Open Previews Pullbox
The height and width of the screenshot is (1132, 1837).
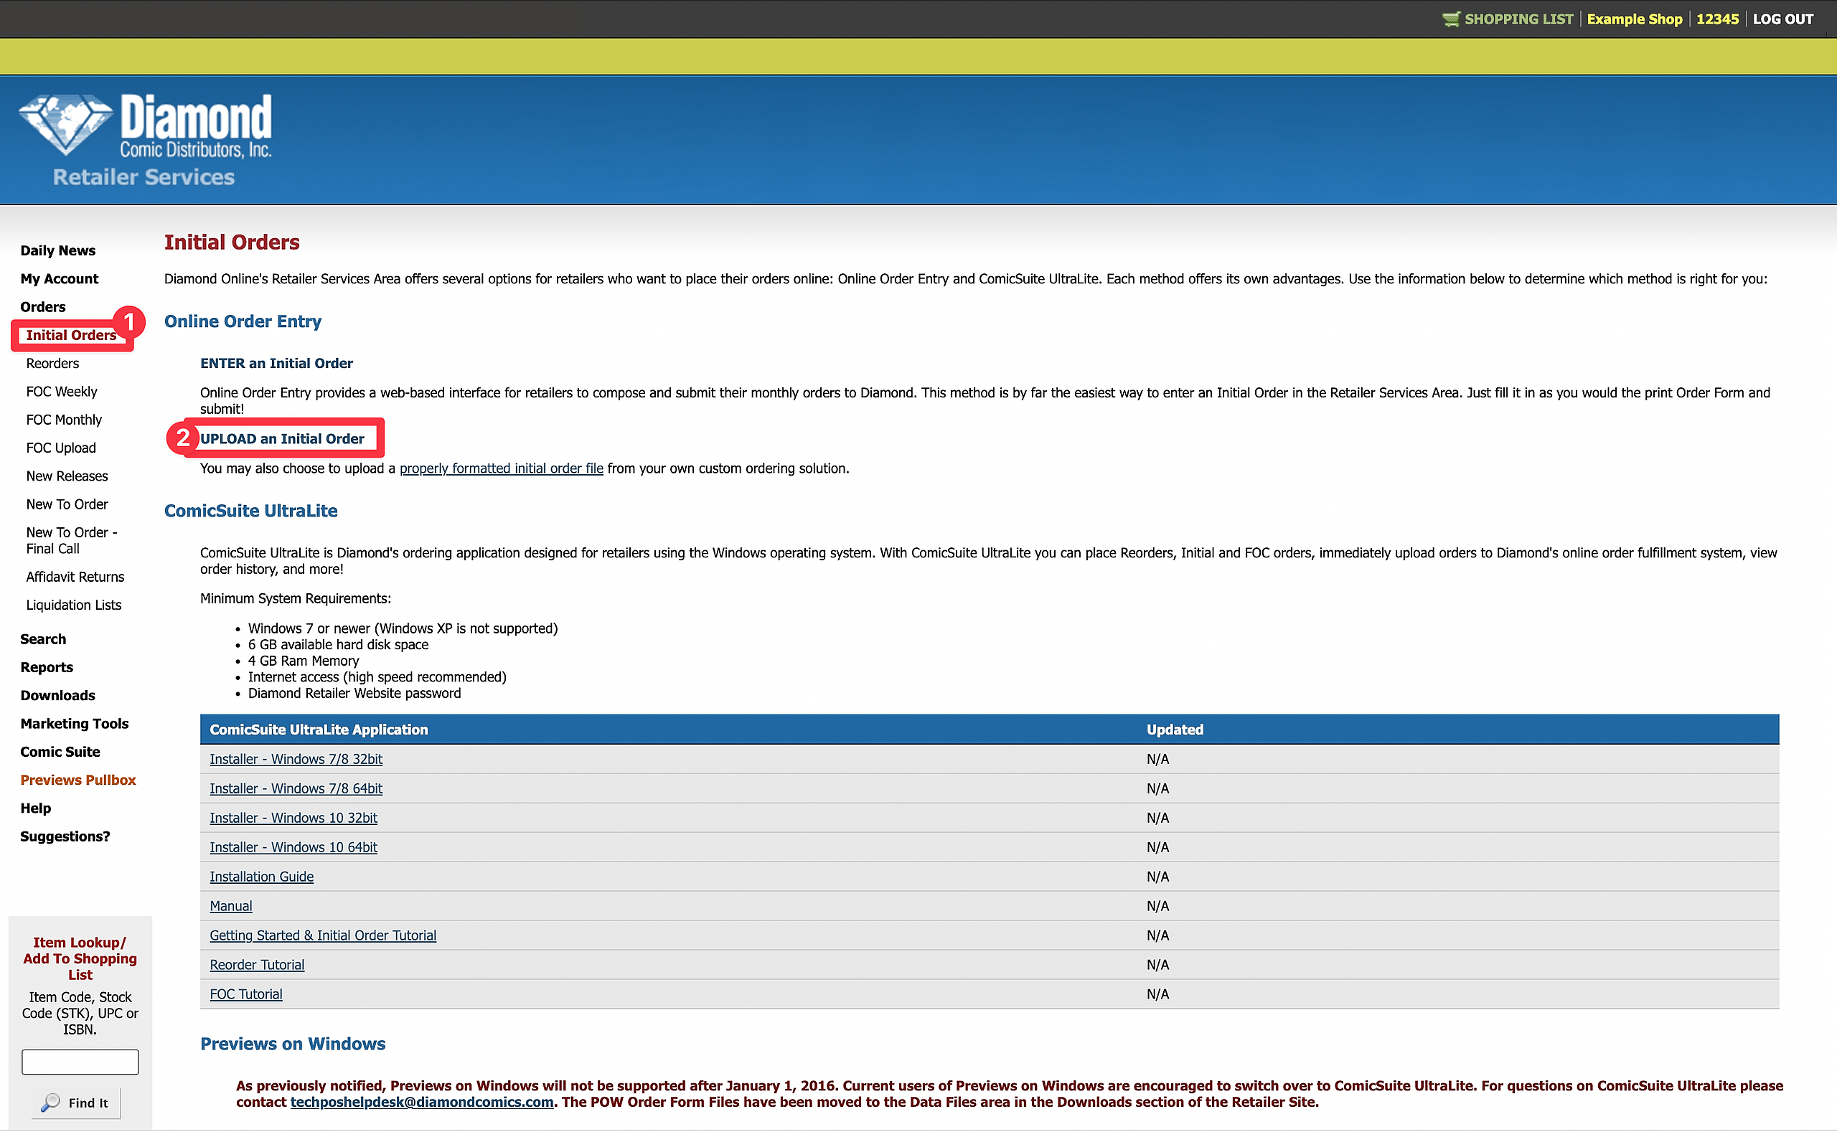click(78, 780)
